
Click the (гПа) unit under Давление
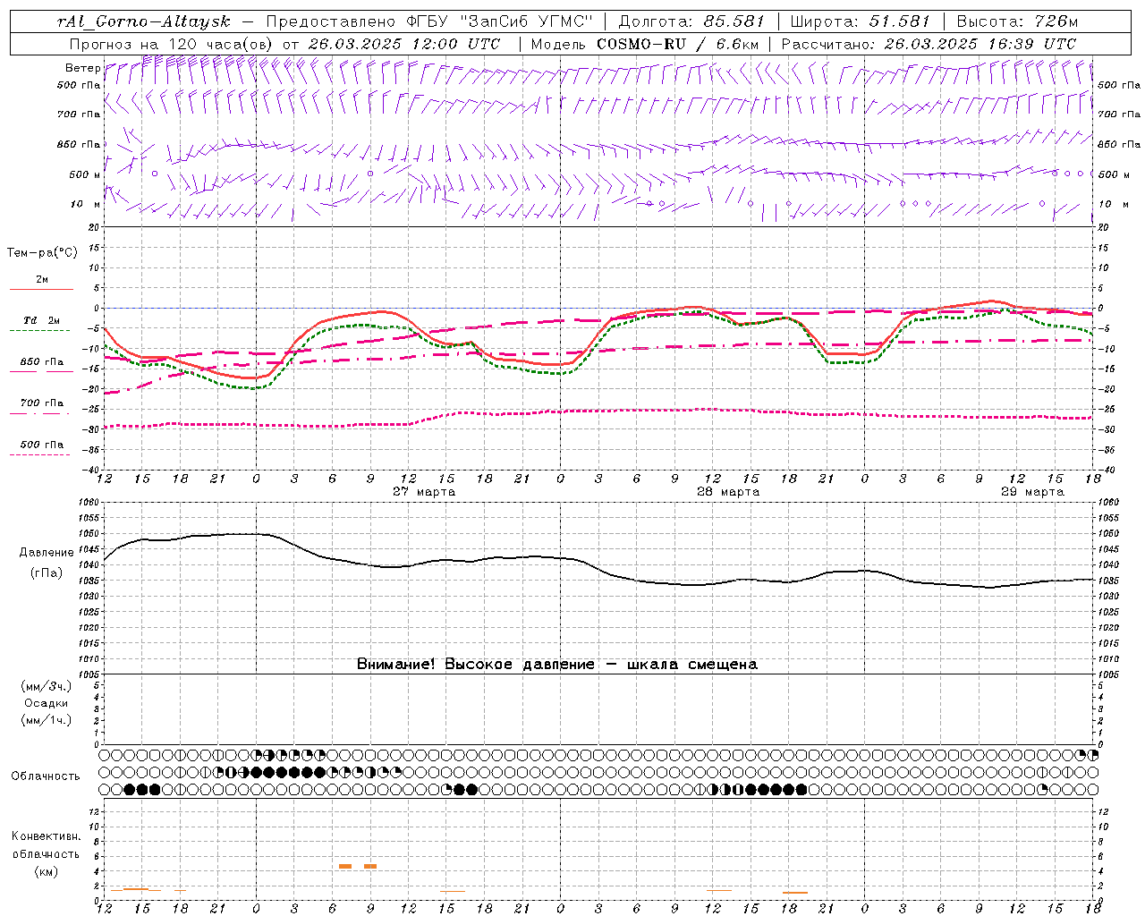coord(47,573)
